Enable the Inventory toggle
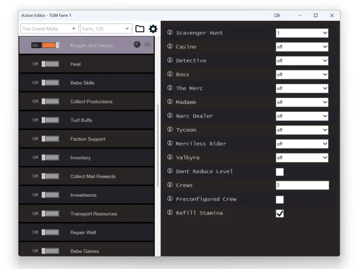 click(x=50, y=158)
